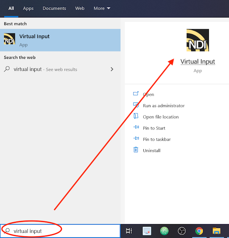This screenshot has height=238, width=229.
Task: Choose Open file location
Action: tap(161, 117)
